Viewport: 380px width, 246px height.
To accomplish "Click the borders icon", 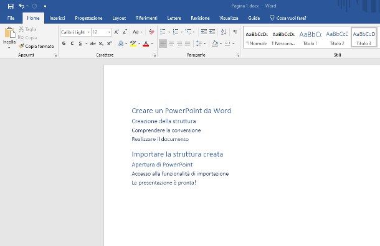I will click(227, 43).
